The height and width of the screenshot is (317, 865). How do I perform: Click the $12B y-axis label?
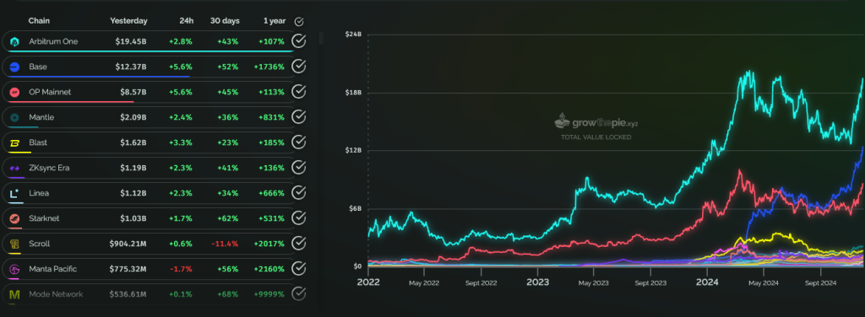[354, 150]
